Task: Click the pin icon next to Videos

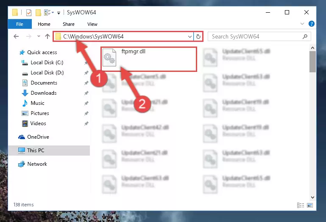Action: (86, 123)
